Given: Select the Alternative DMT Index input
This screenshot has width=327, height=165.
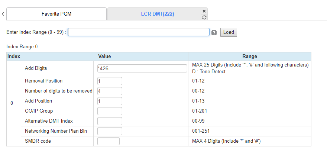Looking at the screenshot, I should click(110, 121).
